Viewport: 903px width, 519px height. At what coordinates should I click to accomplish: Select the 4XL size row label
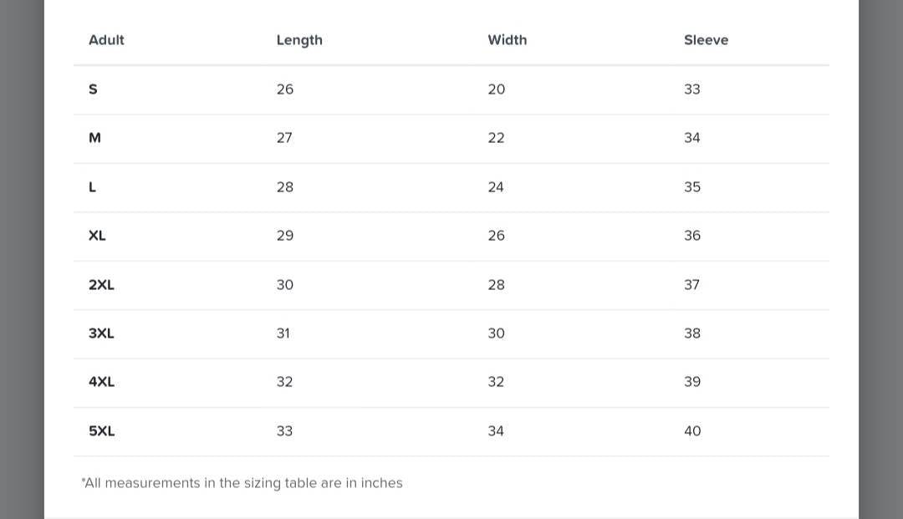click(x=101, y=382)
